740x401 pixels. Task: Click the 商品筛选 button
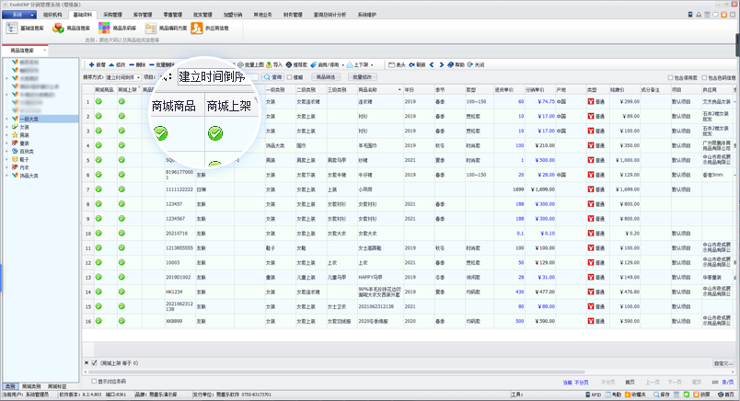click(x=328, y=77)
